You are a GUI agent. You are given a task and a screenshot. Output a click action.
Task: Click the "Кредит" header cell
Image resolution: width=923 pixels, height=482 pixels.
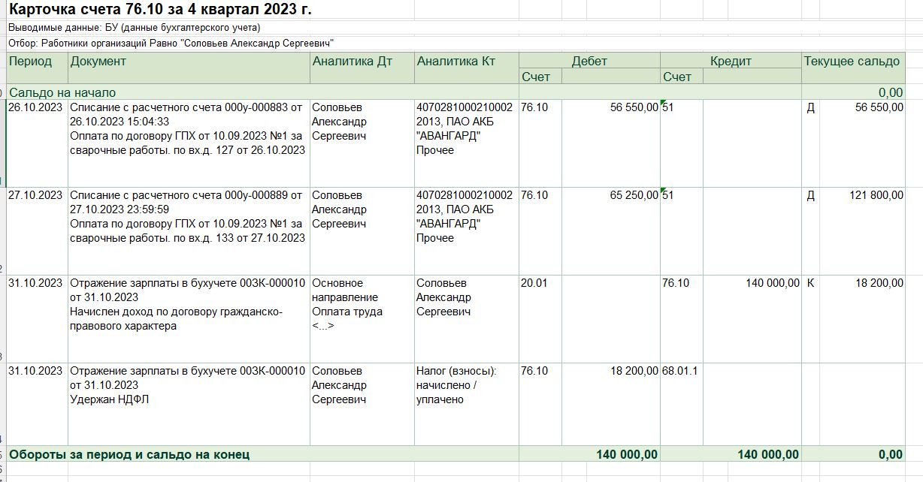point(730,62)
